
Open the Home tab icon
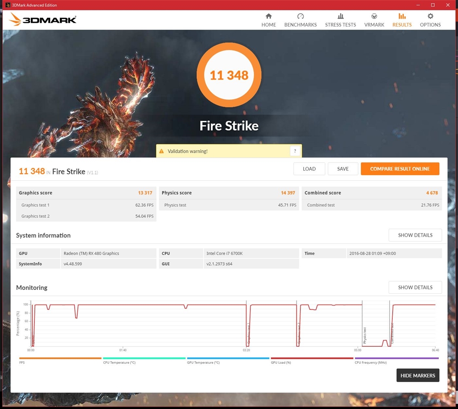tap(268, 16)
